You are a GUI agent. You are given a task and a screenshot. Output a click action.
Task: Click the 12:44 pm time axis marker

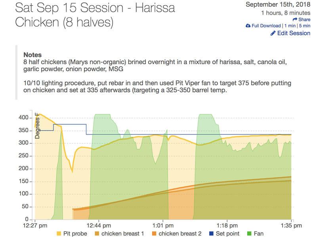pos(99,226)
